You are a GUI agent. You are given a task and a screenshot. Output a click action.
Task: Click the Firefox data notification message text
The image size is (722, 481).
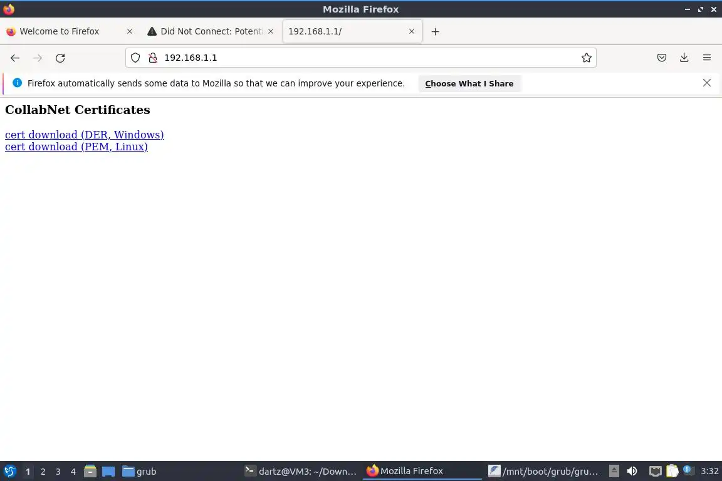[216, 83]
